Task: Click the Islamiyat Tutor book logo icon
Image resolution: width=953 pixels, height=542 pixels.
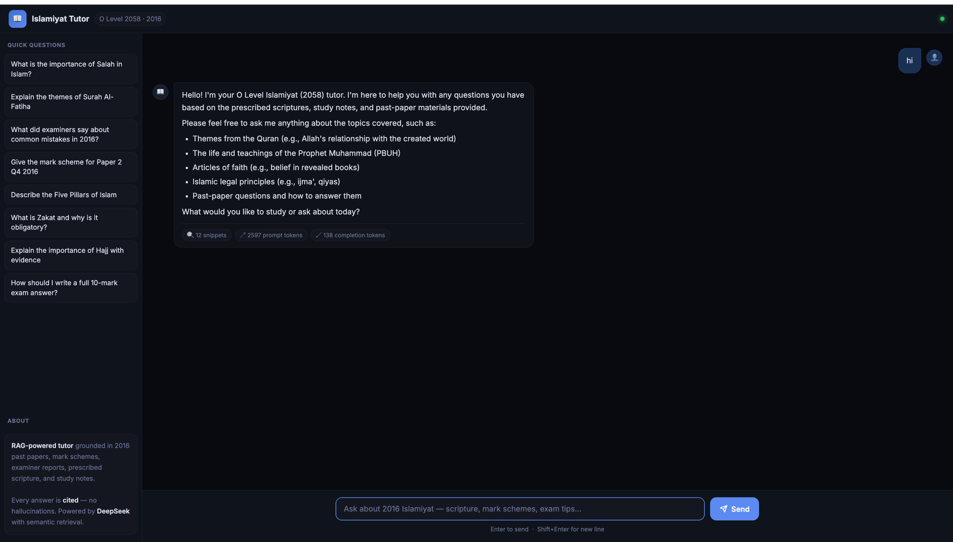Action: 18,19
